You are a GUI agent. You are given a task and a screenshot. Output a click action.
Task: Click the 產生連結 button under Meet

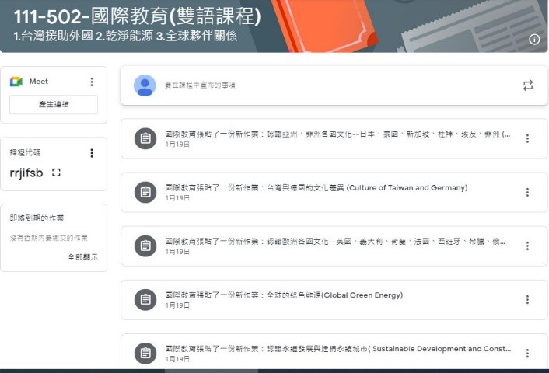[x=54, y=104]
